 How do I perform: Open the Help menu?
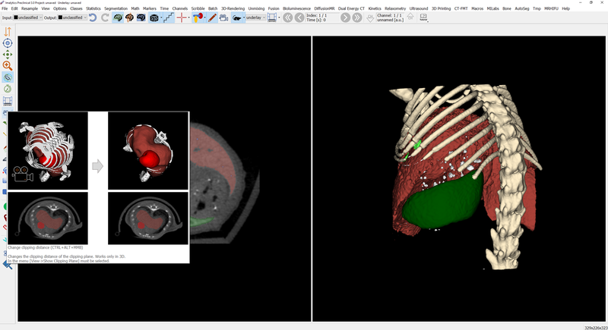pos(565,8)
